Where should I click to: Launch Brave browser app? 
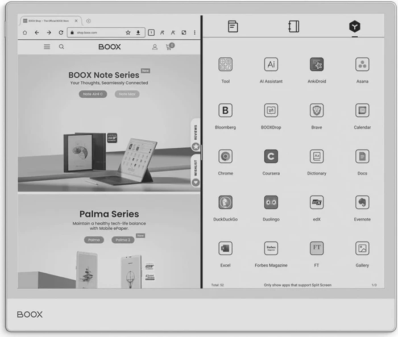317,110
